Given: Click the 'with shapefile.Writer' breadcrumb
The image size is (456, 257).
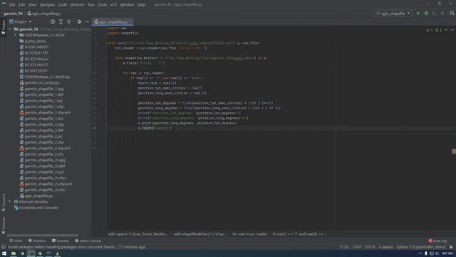Looking at the screenshot, I should [200, 234].
